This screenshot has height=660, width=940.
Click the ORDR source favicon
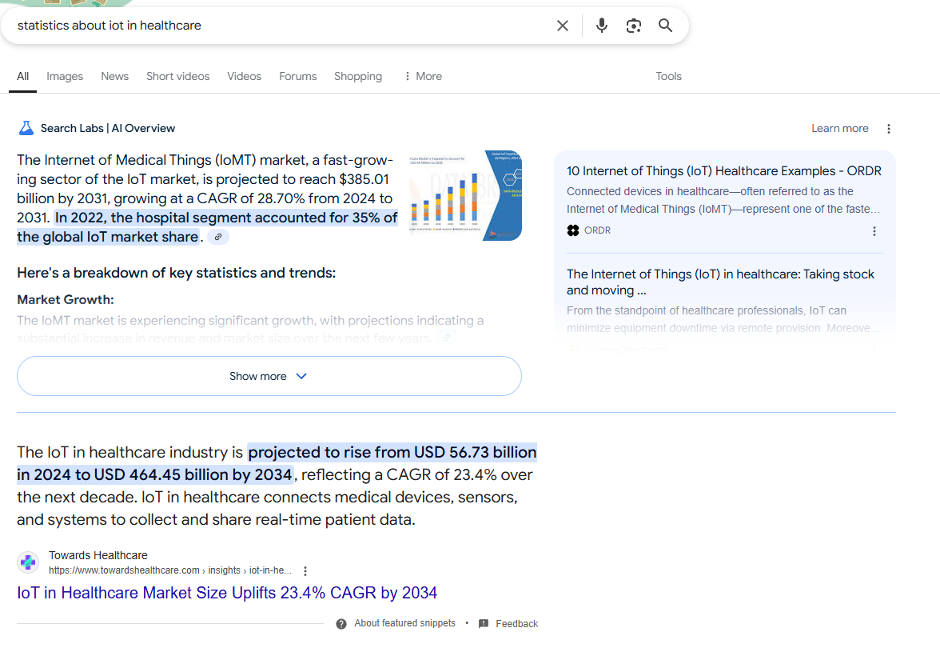tap(573, 230)
